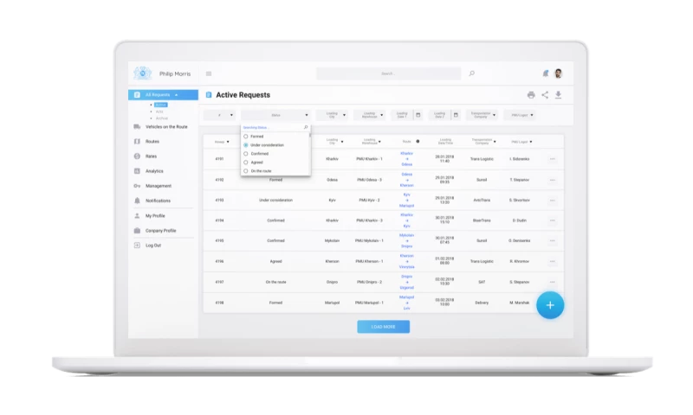Open the Archive sub-item under All Requests
The width and height of the screenshot is (693, 415).
coord(162,118)
